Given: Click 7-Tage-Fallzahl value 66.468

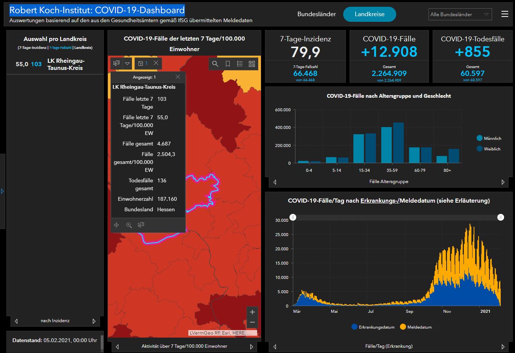Looking at the screenshot, I should tap(305, 74).
